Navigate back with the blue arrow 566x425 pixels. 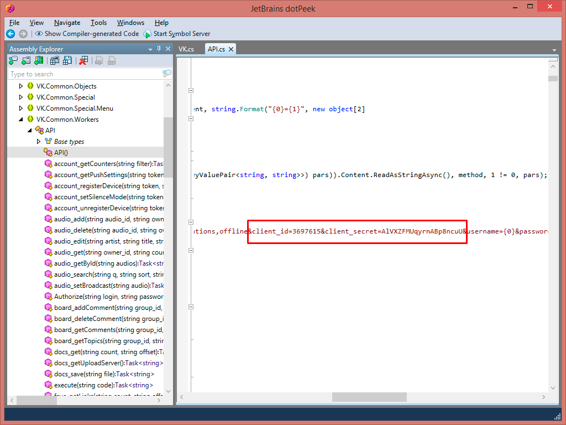pos(11,34)
